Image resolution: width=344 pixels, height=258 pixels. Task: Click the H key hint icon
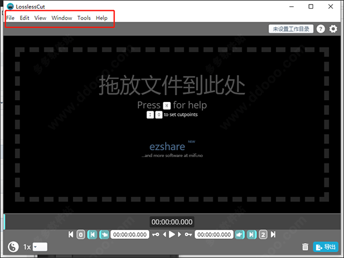tap(167, 105)
